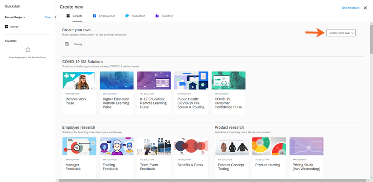The width and height of the screenshot is (373, 182).
Task: Open the Manager Feedback solution card
Action: click(79, 158)
